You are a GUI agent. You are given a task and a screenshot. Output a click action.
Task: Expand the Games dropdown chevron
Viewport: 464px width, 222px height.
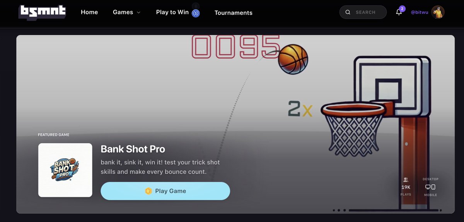point(138,13)
